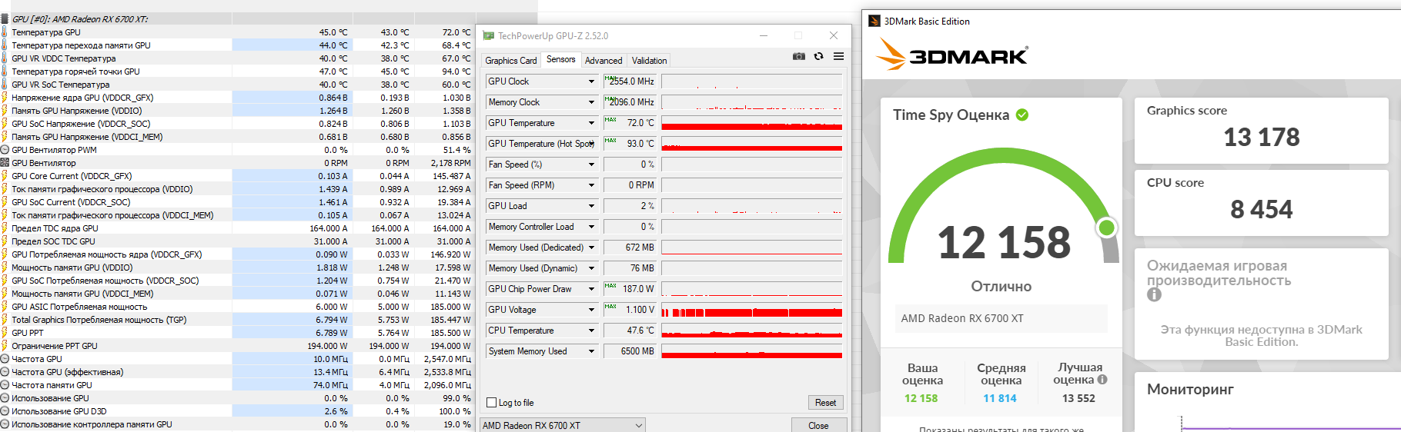
Task: Select the Температура GPU current value 45.0 °C
Action: click(333, 32)
